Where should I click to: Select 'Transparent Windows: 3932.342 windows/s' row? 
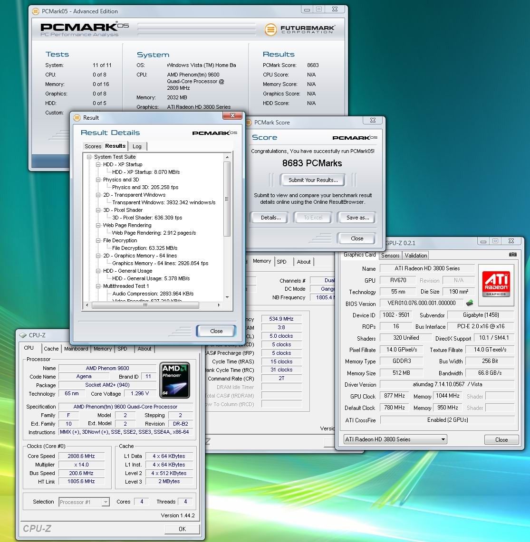pyautogui.click(x=164, y=202)
